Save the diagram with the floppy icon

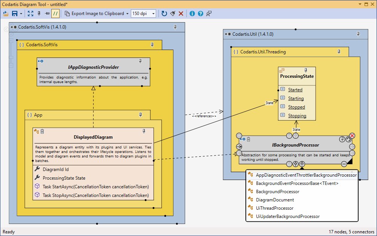(x=15, y=14)
